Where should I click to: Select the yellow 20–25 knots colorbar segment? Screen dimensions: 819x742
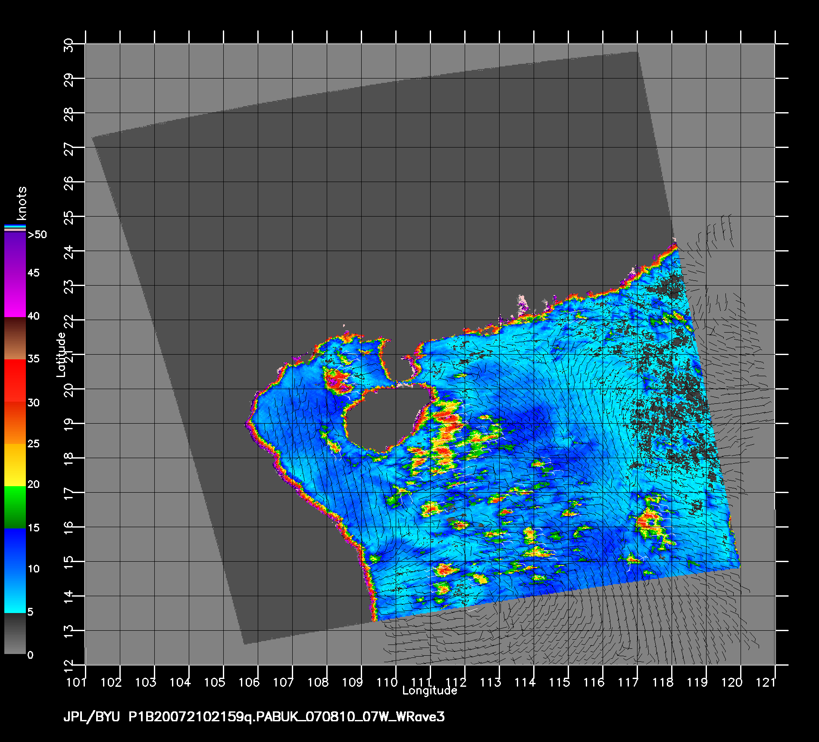(x=15, y=465)
